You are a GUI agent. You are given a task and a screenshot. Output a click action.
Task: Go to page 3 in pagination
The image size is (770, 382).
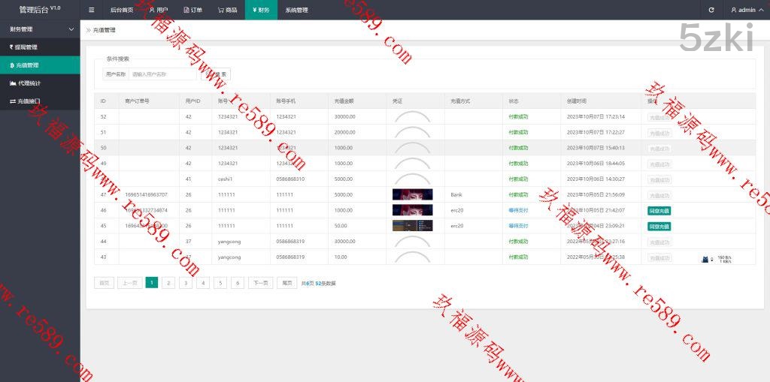click(x=186, y=283)
